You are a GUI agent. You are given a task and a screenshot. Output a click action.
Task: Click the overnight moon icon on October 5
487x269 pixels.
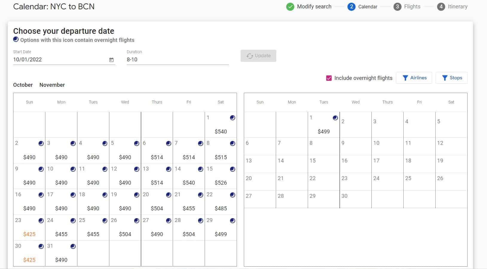coord(137,143)
